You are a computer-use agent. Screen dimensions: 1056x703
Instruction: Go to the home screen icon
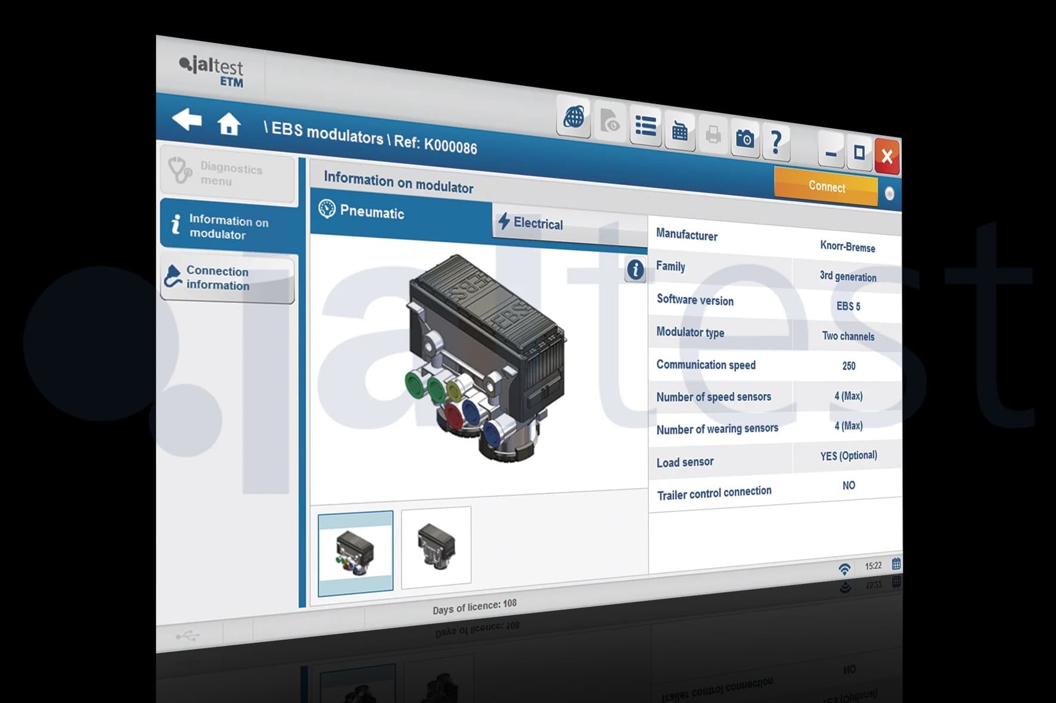pyautogui.click(x=229, y=124)
